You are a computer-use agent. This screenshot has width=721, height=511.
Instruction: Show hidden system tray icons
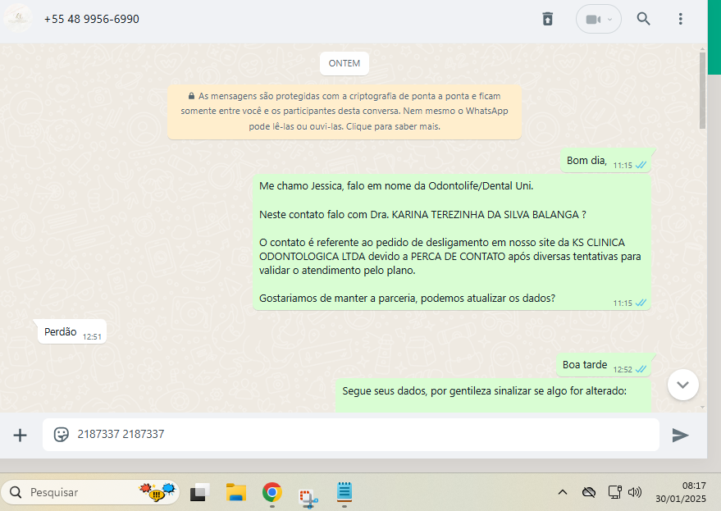(563, 492)
